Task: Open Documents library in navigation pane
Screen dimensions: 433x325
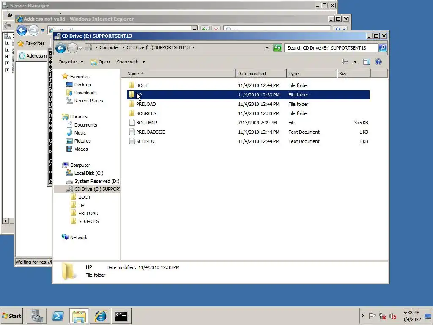Action: pyautogui.click(x=85, y=125)
